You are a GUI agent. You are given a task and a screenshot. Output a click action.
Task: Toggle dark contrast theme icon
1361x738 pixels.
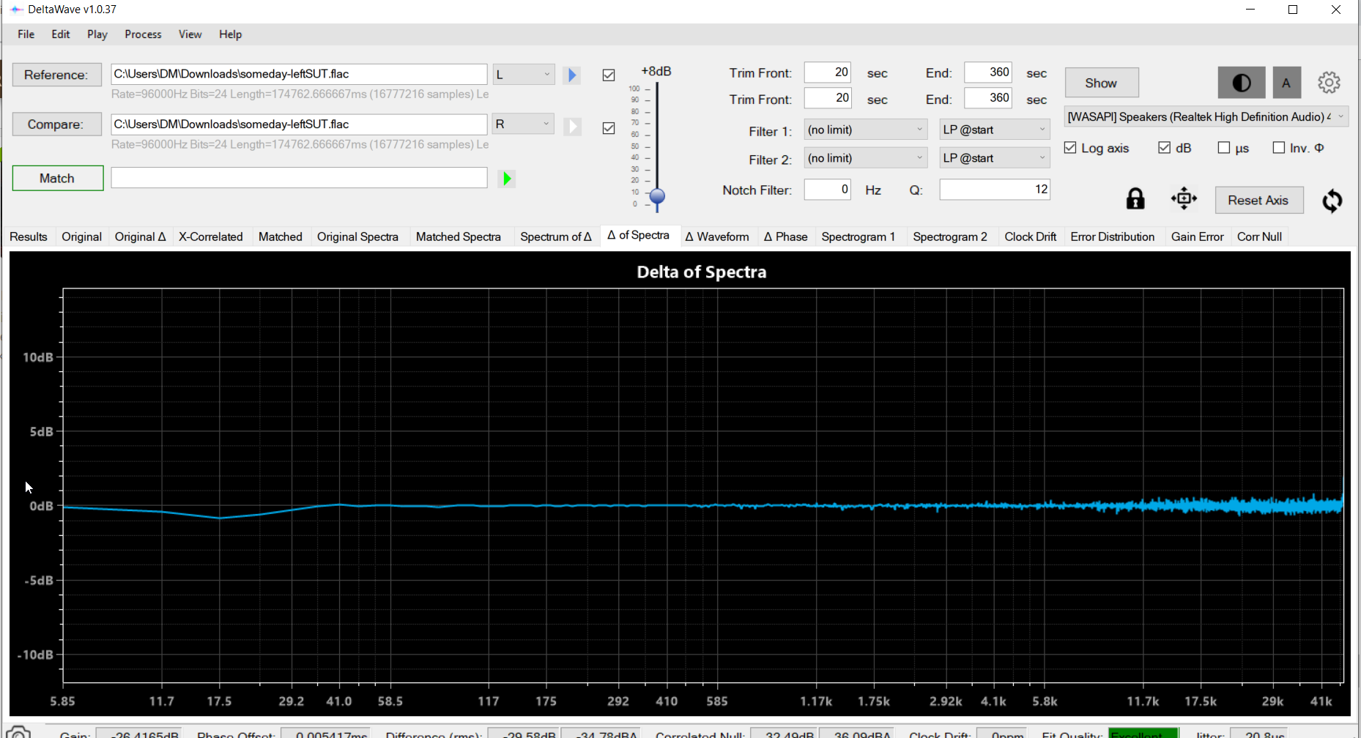click(x=1241, y=83)
